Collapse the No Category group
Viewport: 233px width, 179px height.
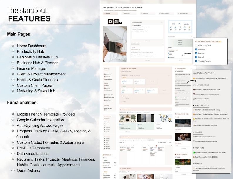coord(122,96)
